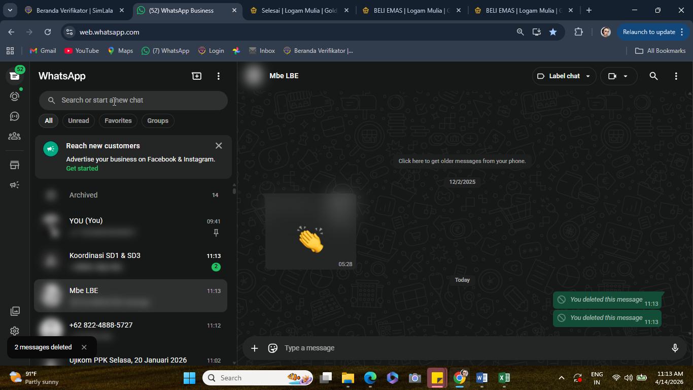This screenshot has width=693, height=390.
Task: Click the Search or start new chat field
Action: tap(133, 101)
